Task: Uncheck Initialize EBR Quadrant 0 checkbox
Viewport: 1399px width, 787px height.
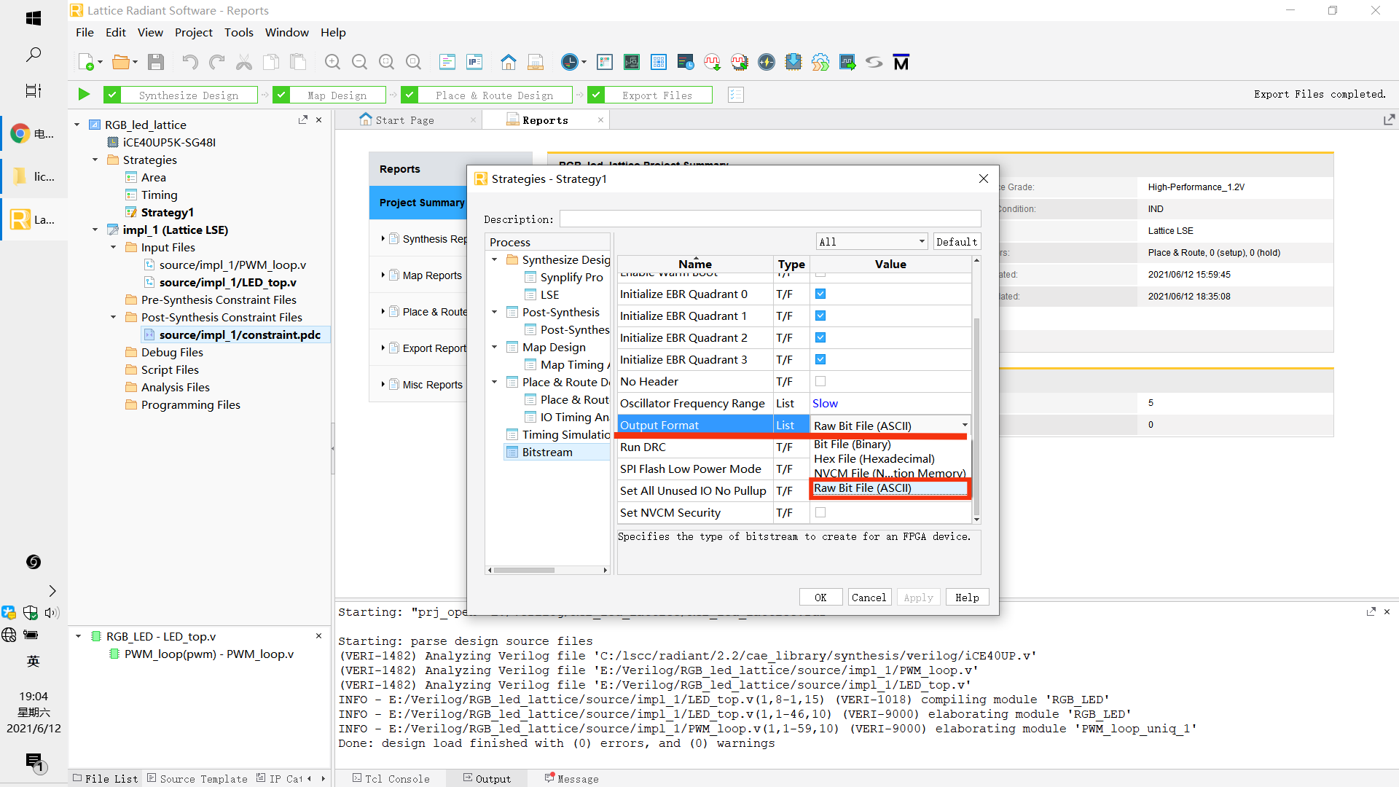Action: (820, 294)
